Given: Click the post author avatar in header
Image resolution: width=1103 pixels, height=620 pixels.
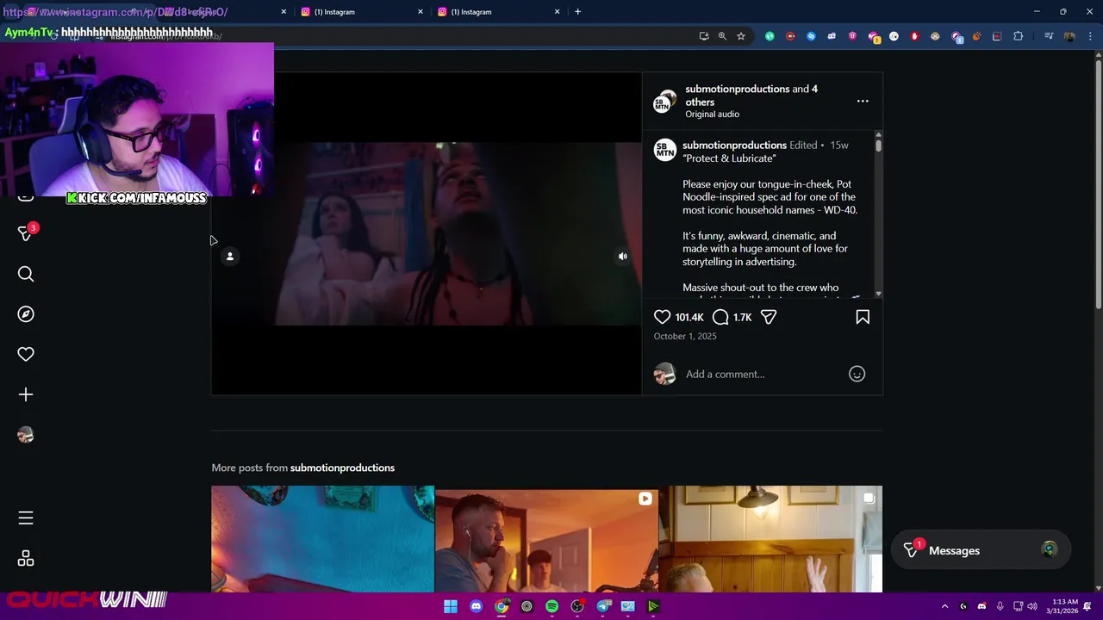Looking at the screenshot, I should coord(664,101).
